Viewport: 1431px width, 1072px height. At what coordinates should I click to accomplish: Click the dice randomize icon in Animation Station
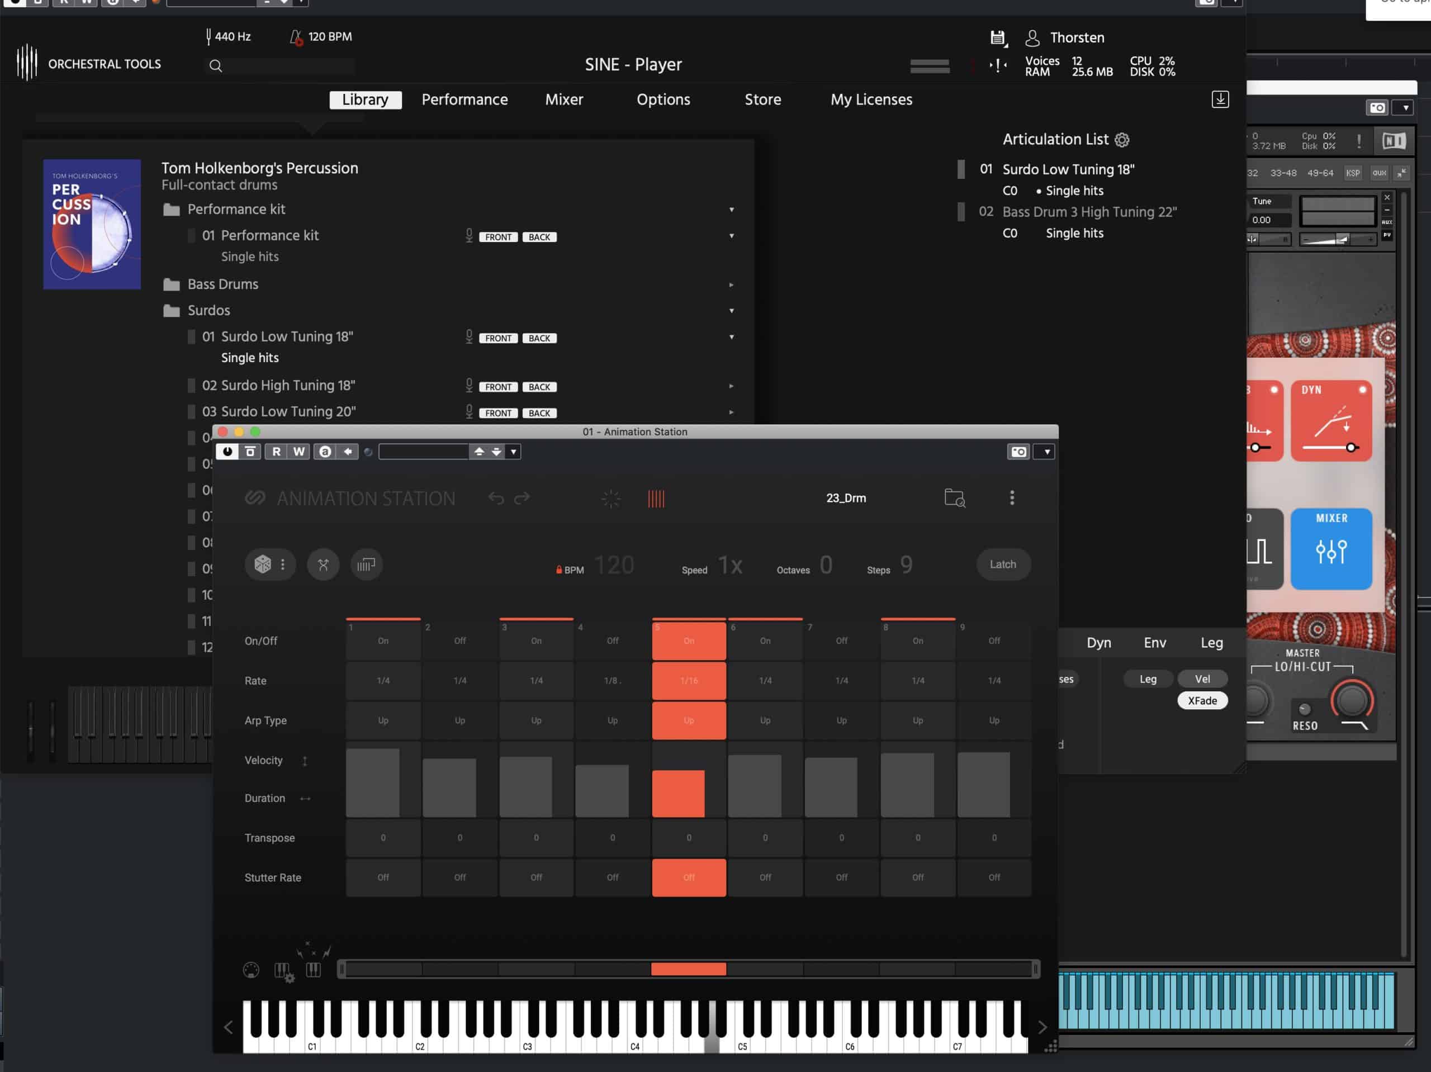[x=263, y=564]
